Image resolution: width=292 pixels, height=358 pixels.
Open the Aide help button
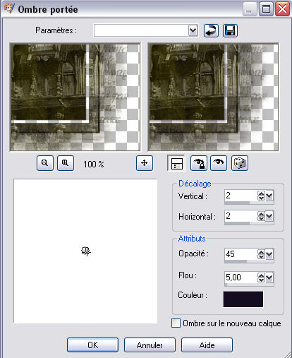(207, 345)
